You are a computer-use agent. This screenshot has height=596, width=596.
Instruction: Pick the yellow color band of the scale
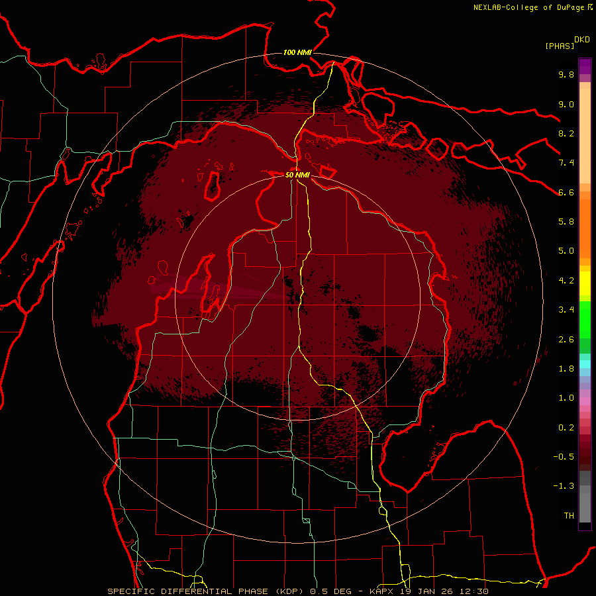click(585, 283)
